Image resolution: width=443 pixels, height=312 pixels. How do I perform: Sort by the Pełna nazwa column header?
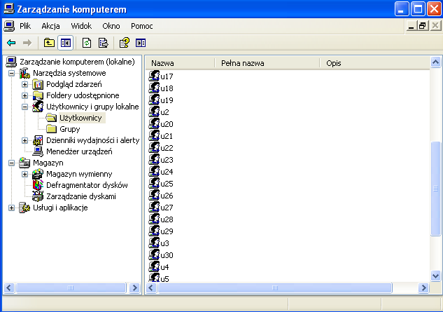(x=267, y=63)
